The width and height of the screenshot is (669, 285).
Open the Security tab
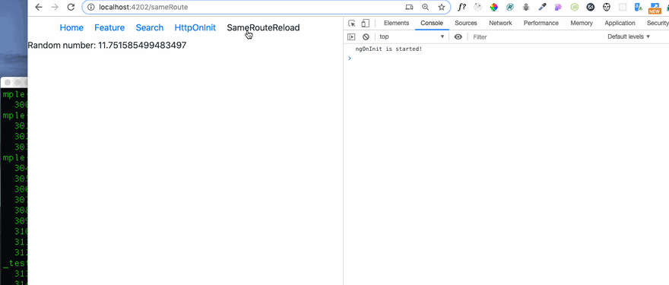coord(658,23)
